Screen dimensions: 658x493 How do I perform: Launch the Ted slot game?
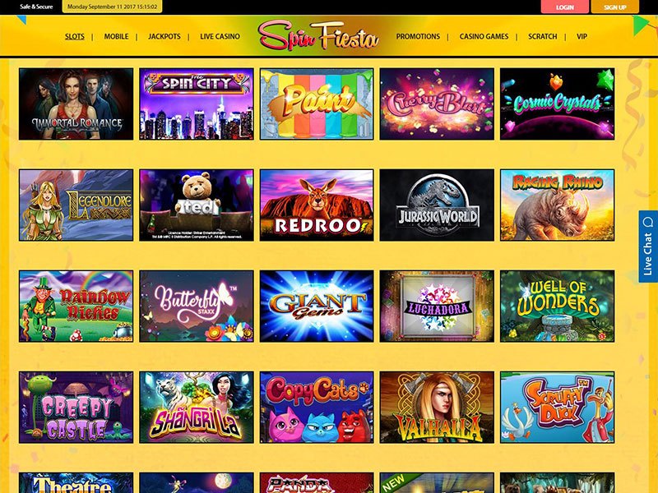pos(197,205)
